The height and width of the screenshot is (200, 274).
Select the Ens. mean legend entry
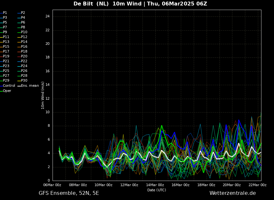28,86
